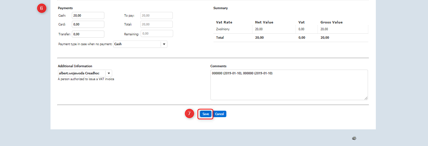
Task: Click the Cancel button
Action: click(x=220, y=114)
